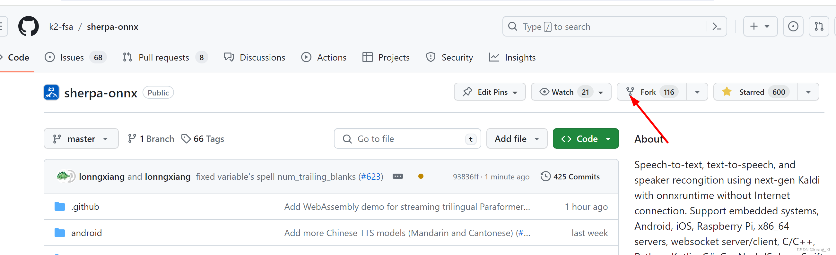Viewport: 836px width, 255px height.
Task: Open the 425 Commits history
Action: tap(570, 177)
